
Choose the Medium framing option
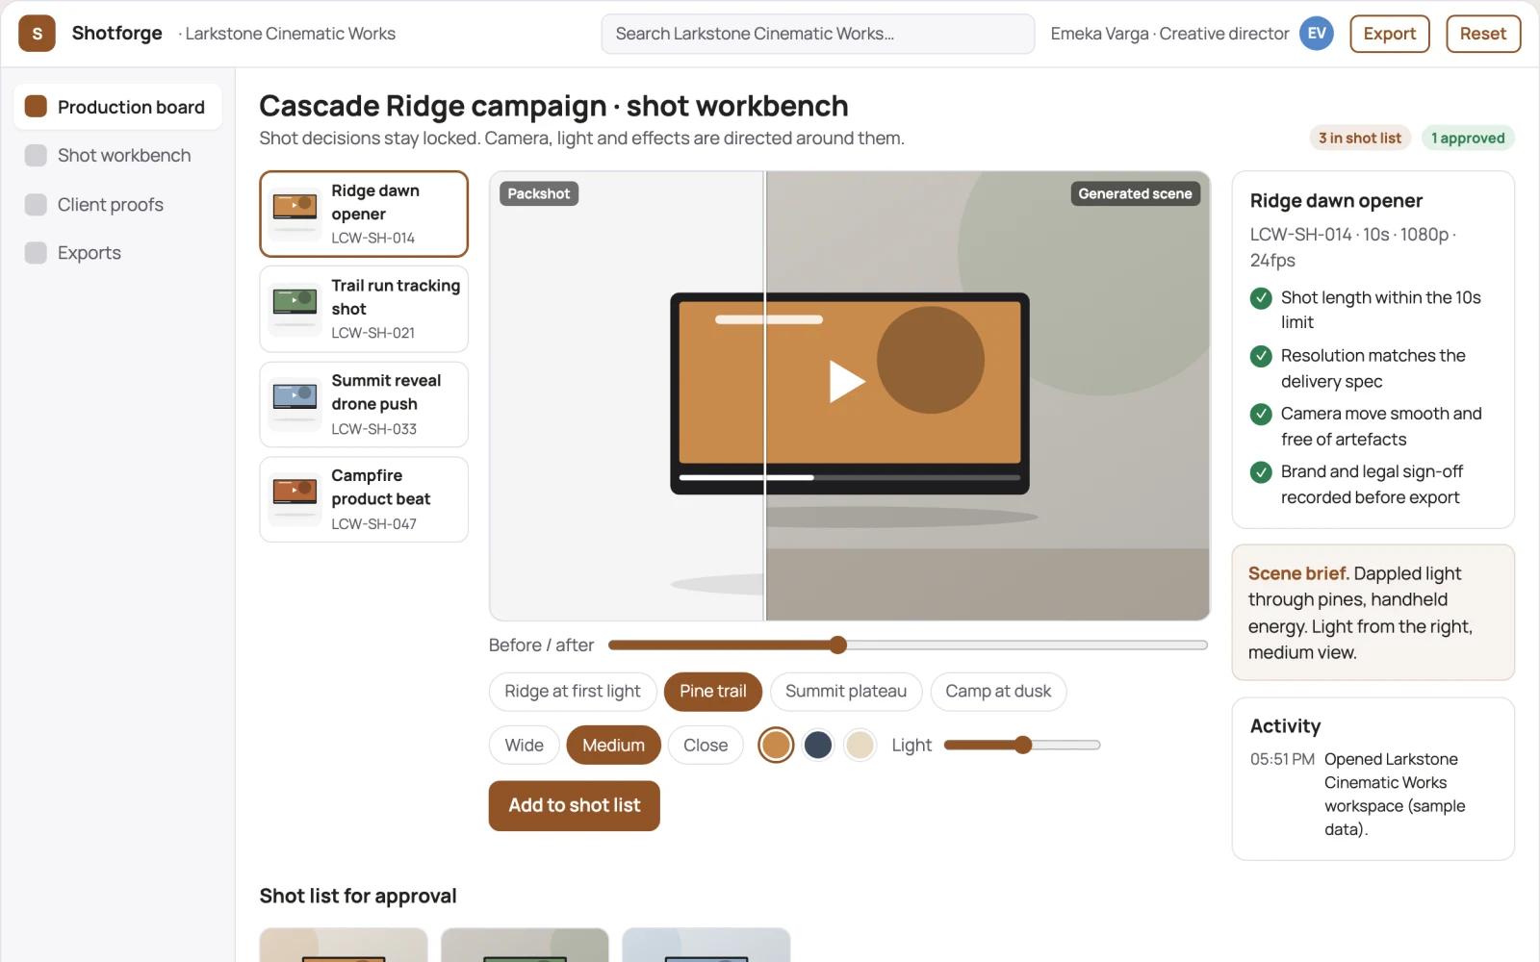point(614,746)
